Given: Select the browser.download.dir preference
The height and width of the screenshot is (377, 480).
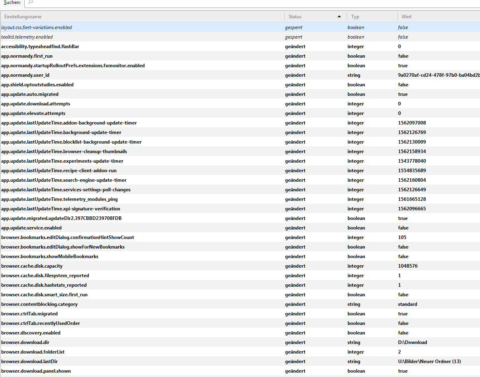Looking at the screenshot, I should coord(25,342).
